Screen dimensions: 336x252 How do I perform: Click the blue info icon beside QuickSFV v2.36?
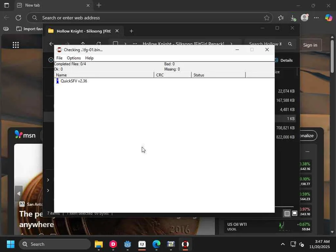click(x=57, y=81)
